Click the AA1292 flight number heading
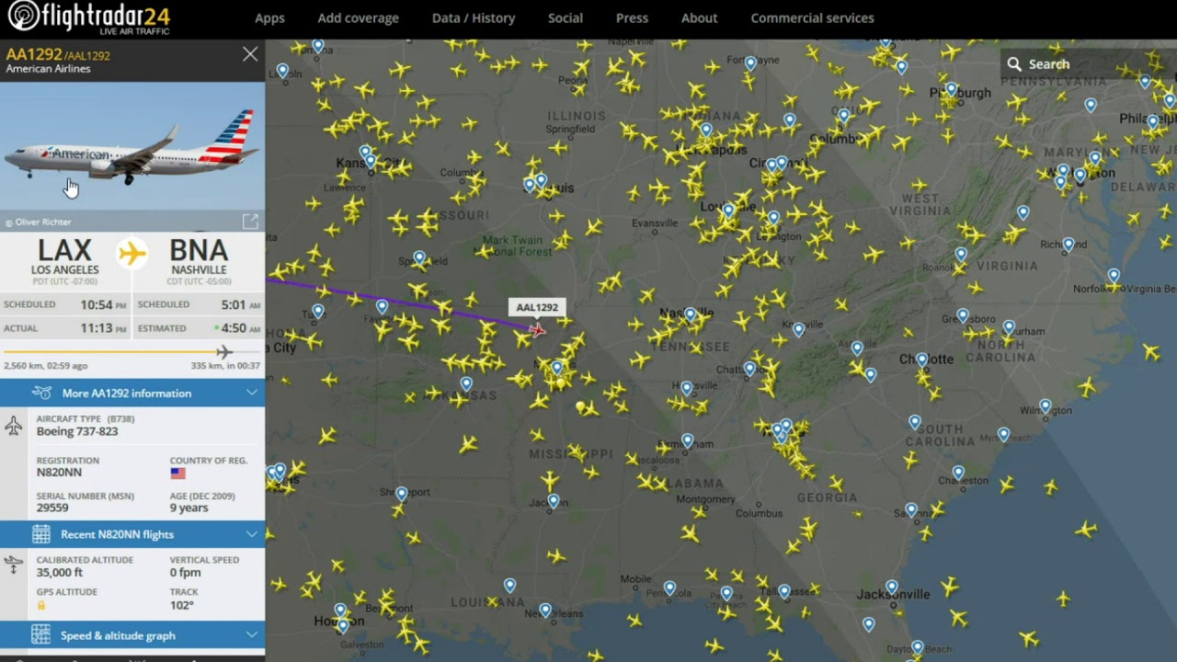Viewport: 1177px width, 662px height. click(33, 55)
